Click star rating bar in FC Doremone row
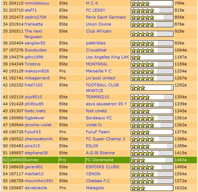The image size is (198, 192). click(x=152, y=160)
